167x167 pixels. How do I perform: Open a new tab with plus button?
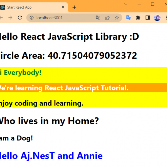click(x=74, y=7)
